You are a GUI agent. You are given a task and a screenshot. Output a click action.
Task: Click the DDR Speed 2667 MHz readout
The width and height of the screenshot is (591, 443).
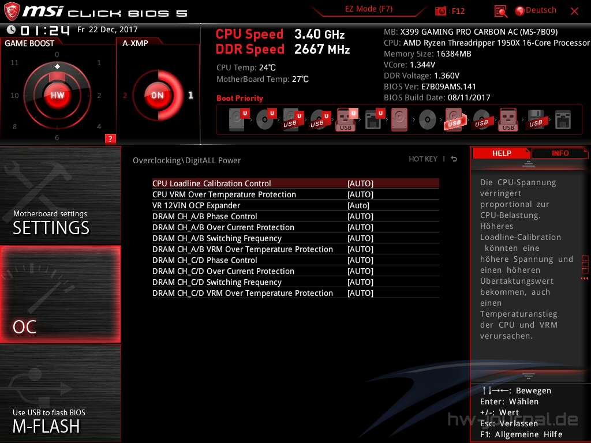(x=283, y=50)
